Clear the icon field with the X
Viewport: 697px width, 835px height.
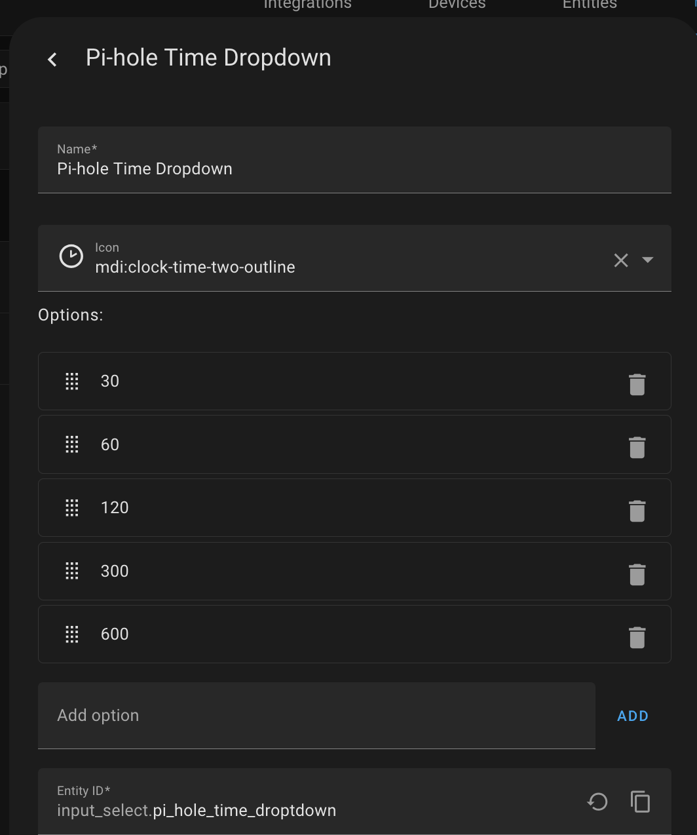[x=621, y=260]
